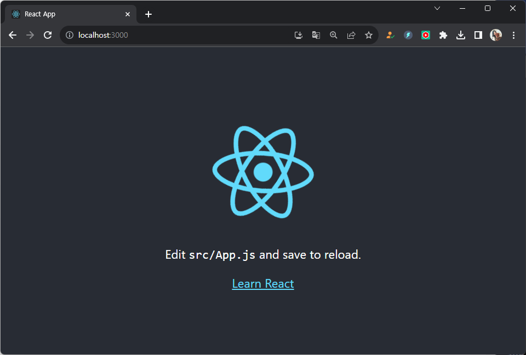526x355 pixels.
Task: Follow the Learn React link
Action: pyautogui.click(x=263, y=284)
